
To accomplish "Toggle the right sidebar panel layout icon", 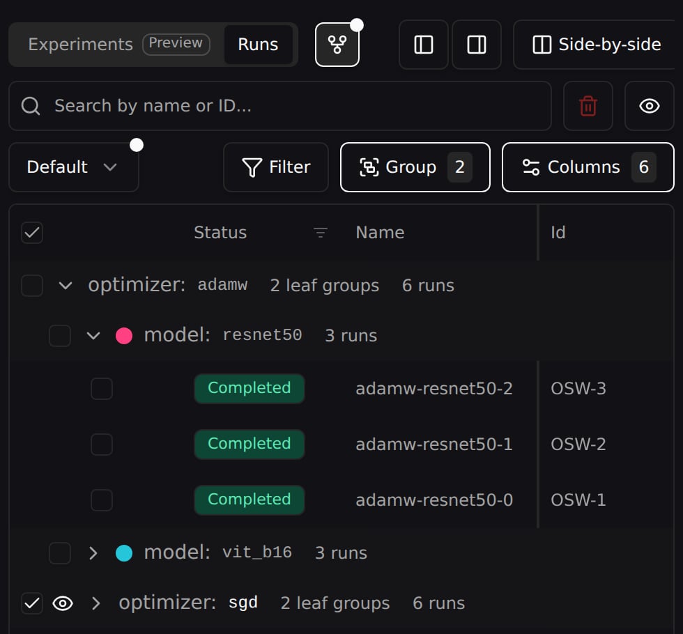I will tap(477, 45).
